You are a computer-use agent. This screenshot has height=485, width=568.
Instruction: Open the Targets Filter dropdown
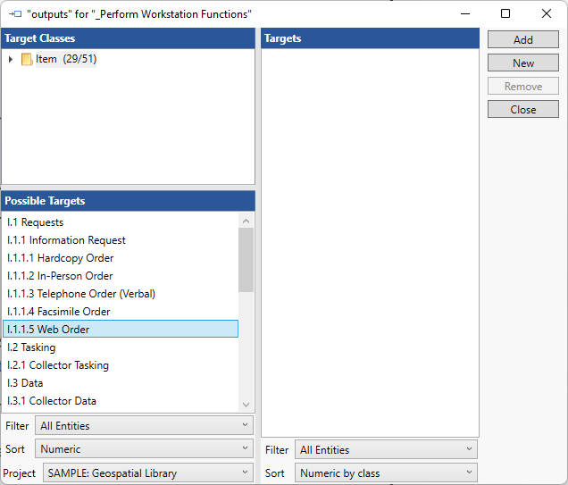tap(385, 450)
